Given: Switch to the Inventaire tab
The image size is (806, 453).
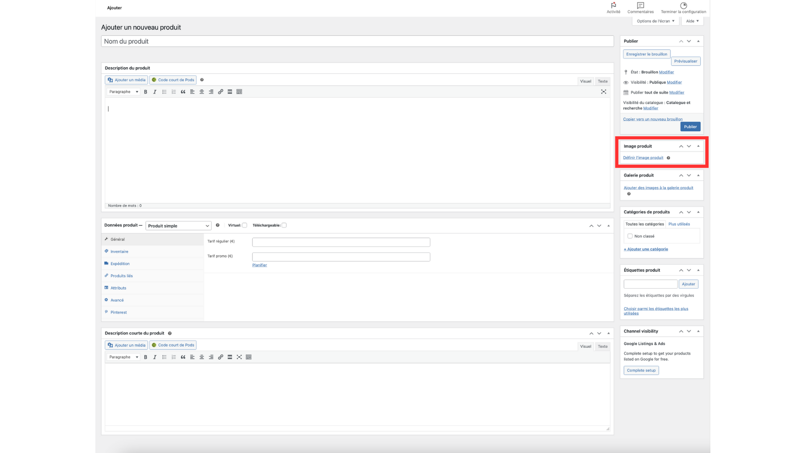Looking at the screenshot, I should click(x=119, y=252).
